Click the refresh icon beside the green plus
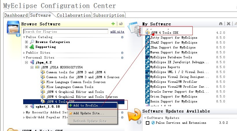 [121, 24]
